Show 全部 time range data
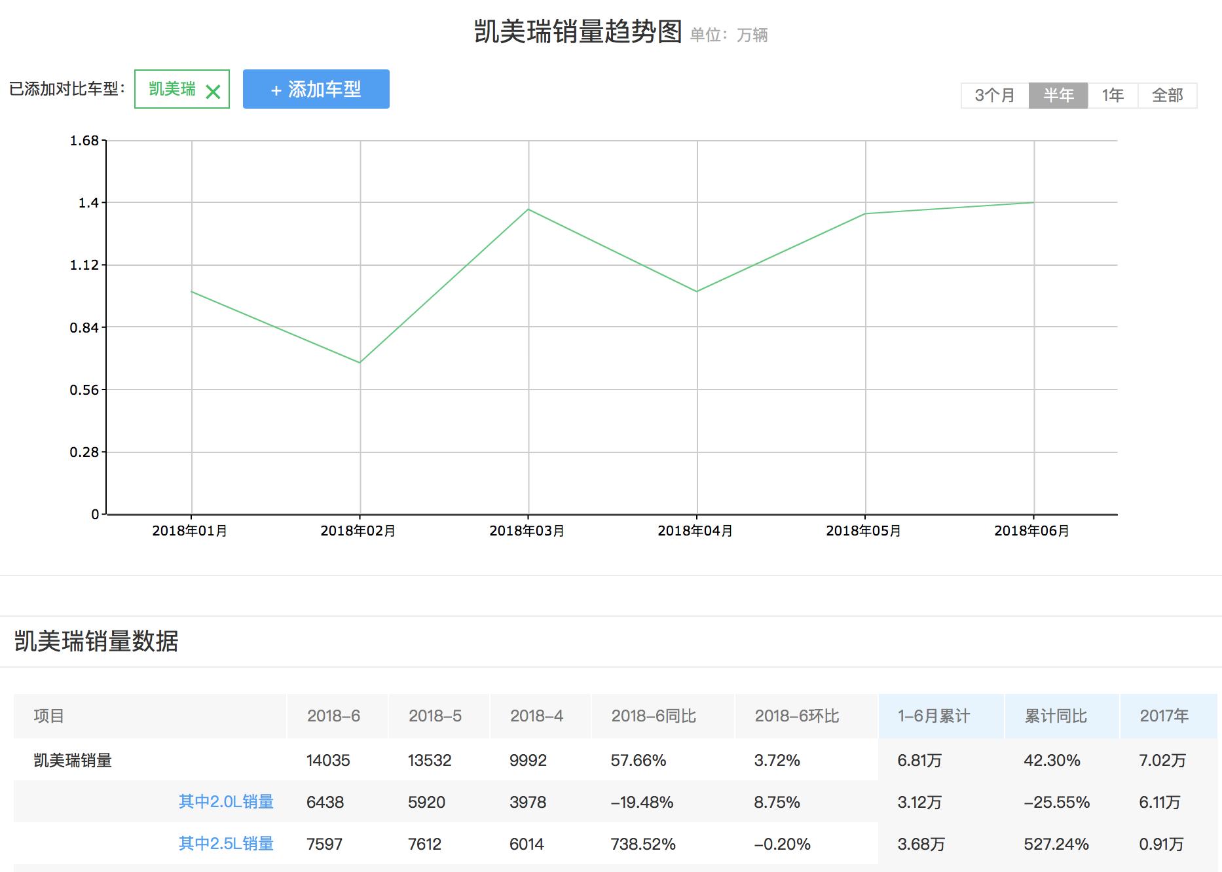Image resolution: width=1222 pixels, height=872 pixels. [1167, 96]
